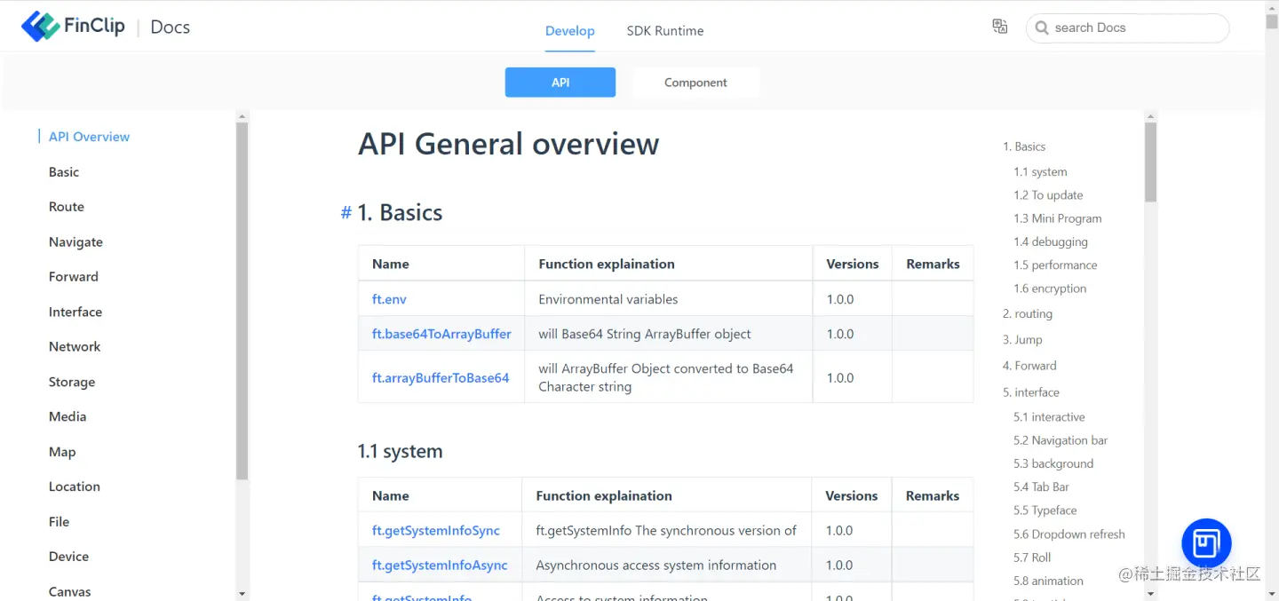Viewport: 1279px width, 601px height.
Task: Click inside the search Docs field
Action: pos(1137,28)
